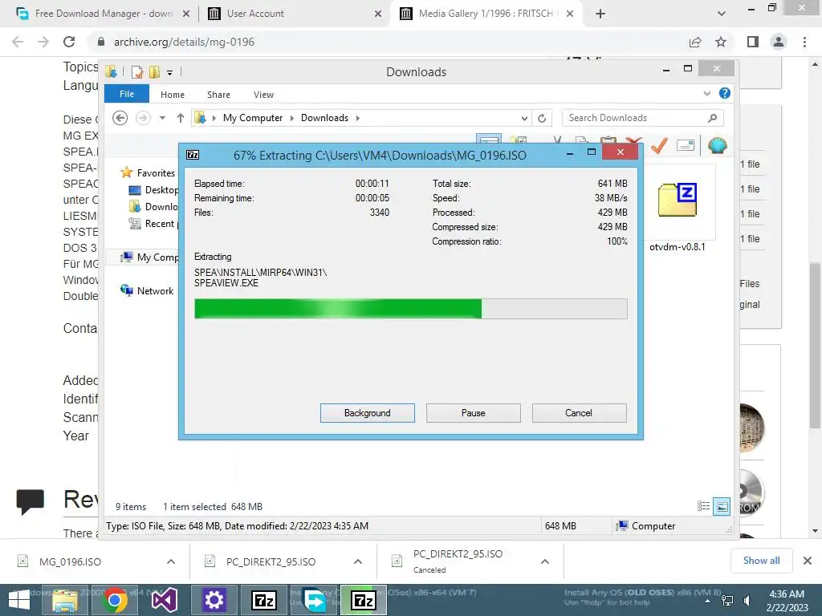Expand the chevron after Downloads breadcrumb

[357, 118]
